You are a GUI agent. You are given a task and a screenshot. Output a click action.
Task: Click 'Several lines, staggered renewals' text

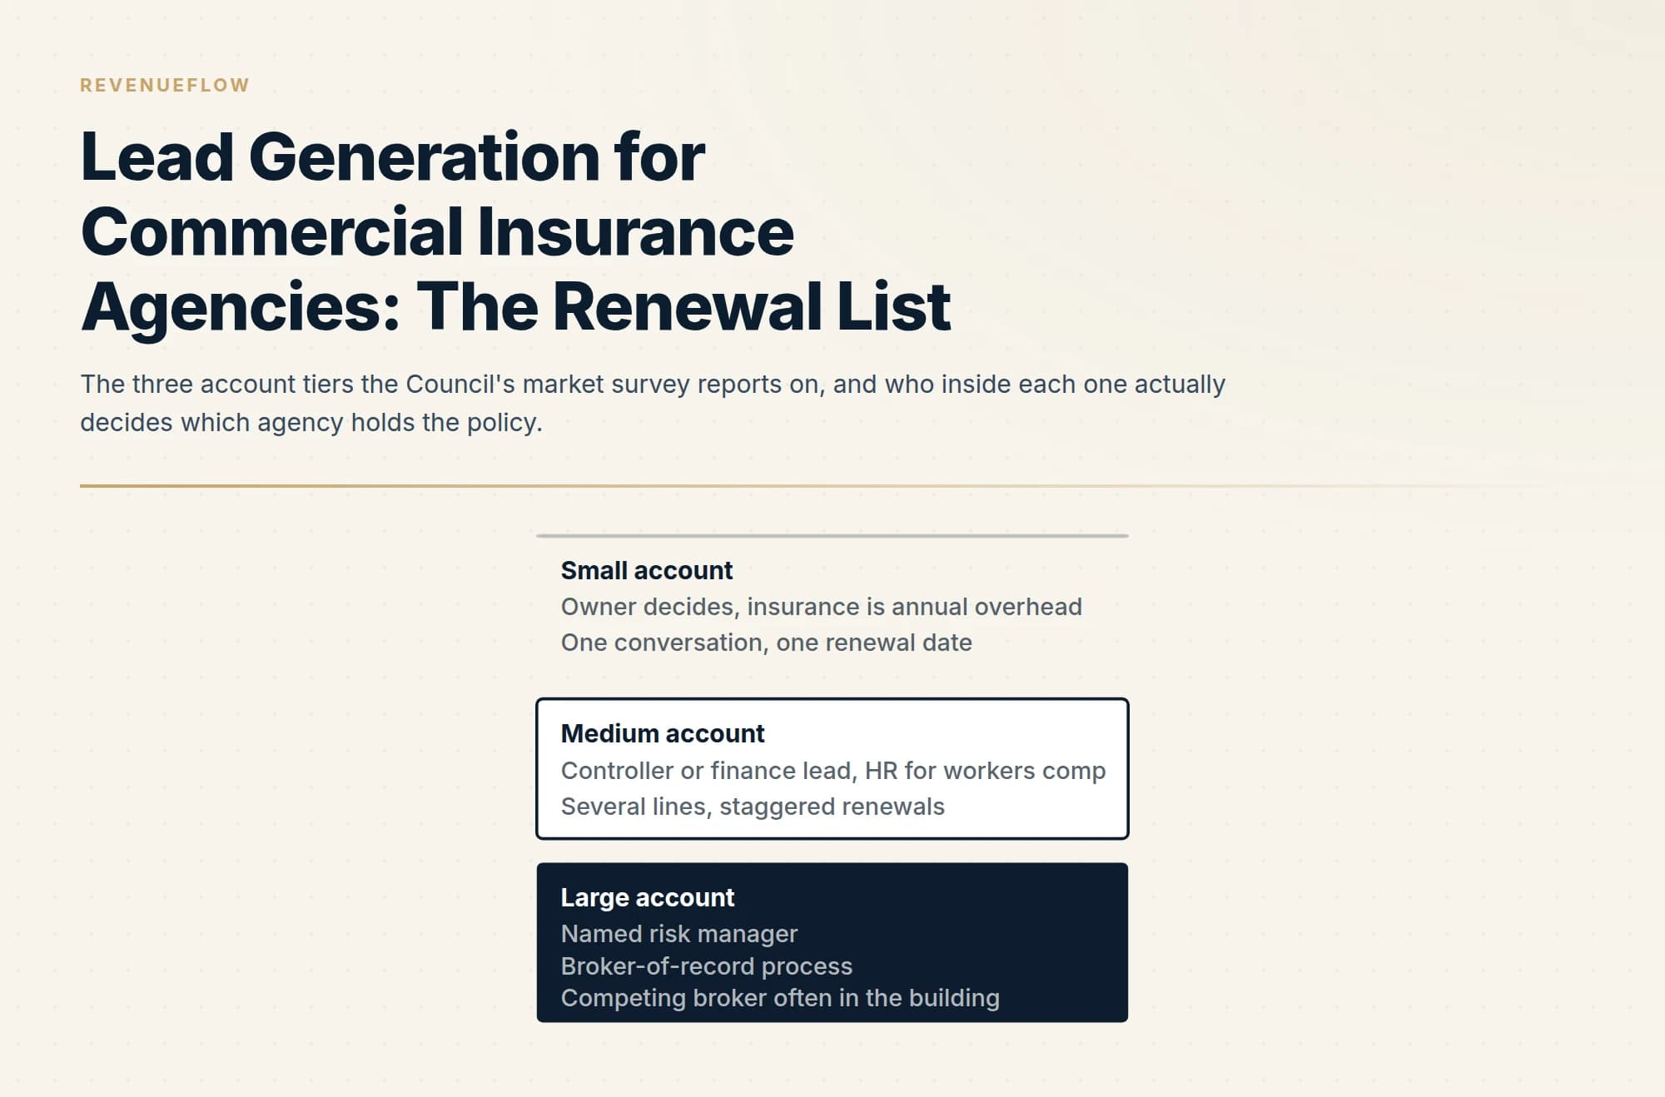point(753,807)
